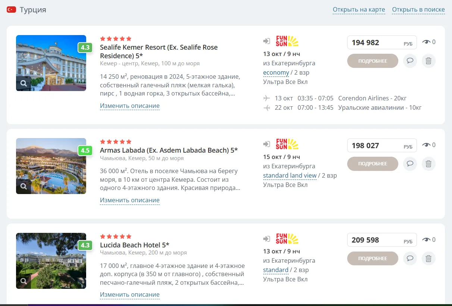Click the 194 982 price field

tap(382, 43)
